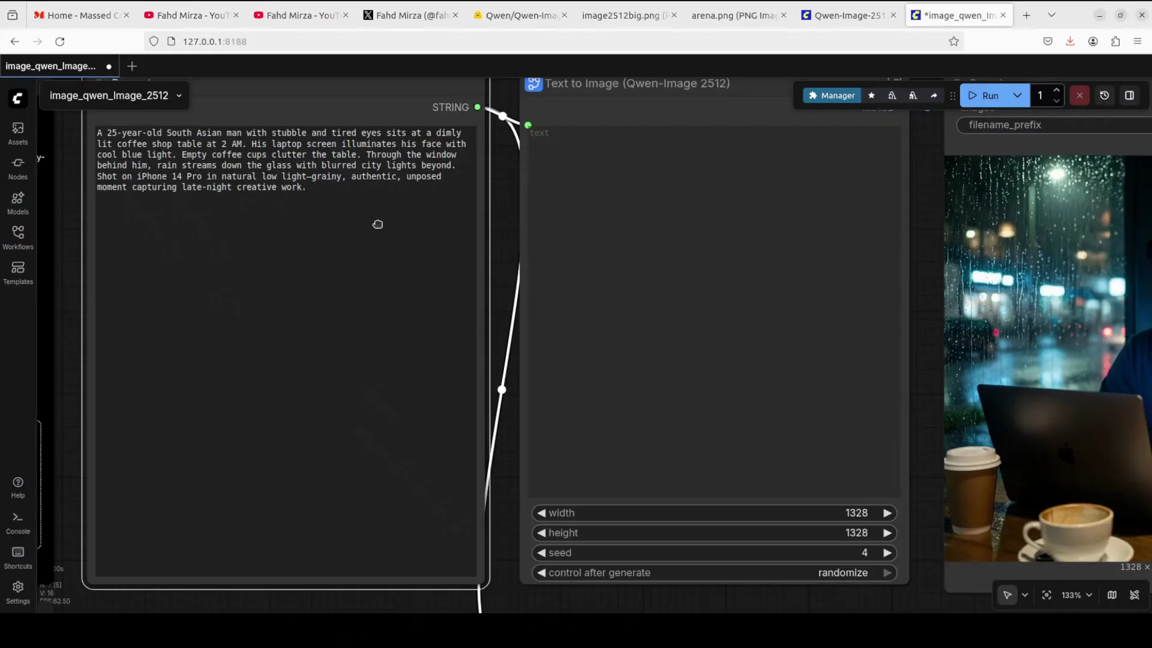Increase the width value using right arrow

(x=887, y=513)
